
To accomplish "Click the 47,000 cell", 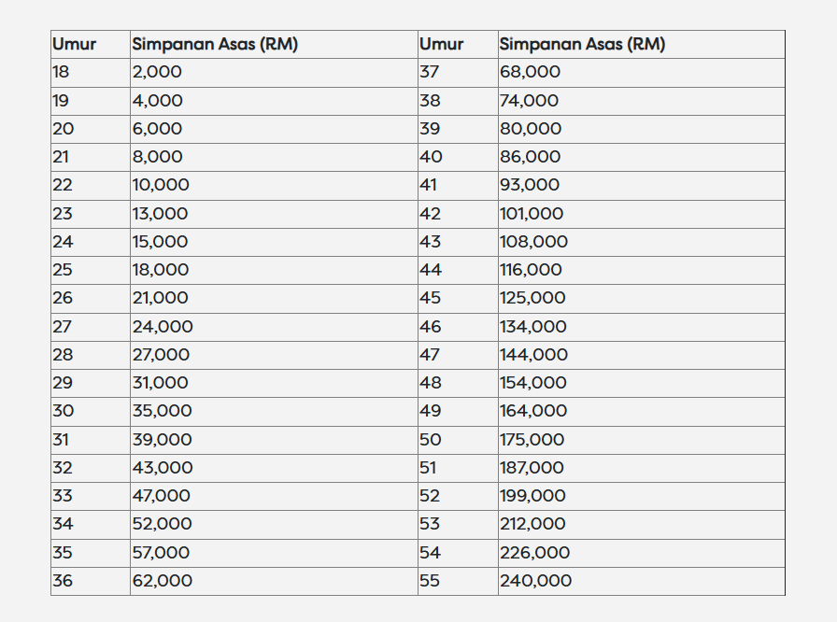I will click(274, 497).
